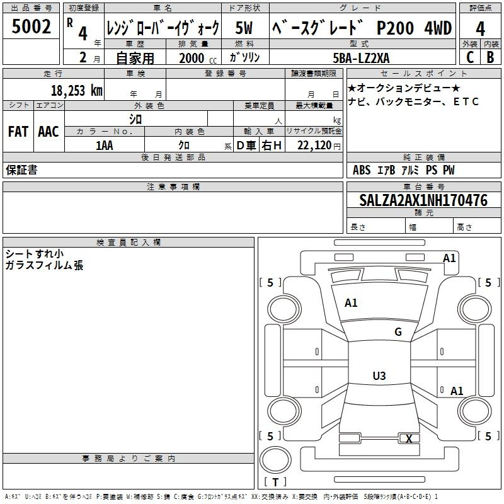Click the exterior grade C
The width and height of the screenshot is (504, 504).
click(x=470, y=57)
